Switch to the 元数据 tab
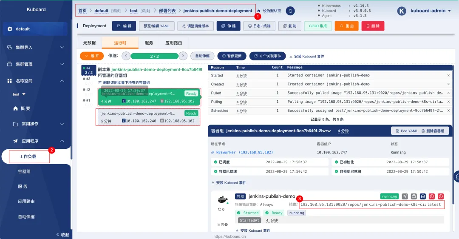The height and width of the screenshot is (239, 459). [89, 43]
